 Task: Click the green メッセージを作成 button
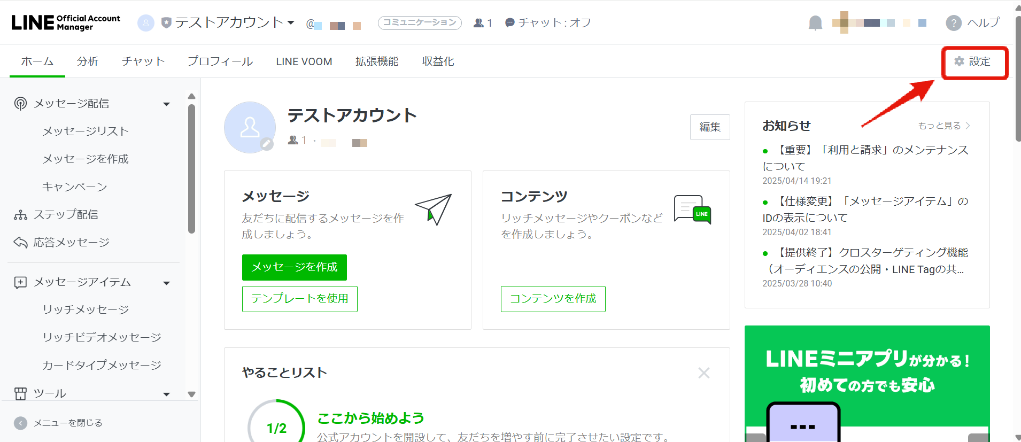295,267
